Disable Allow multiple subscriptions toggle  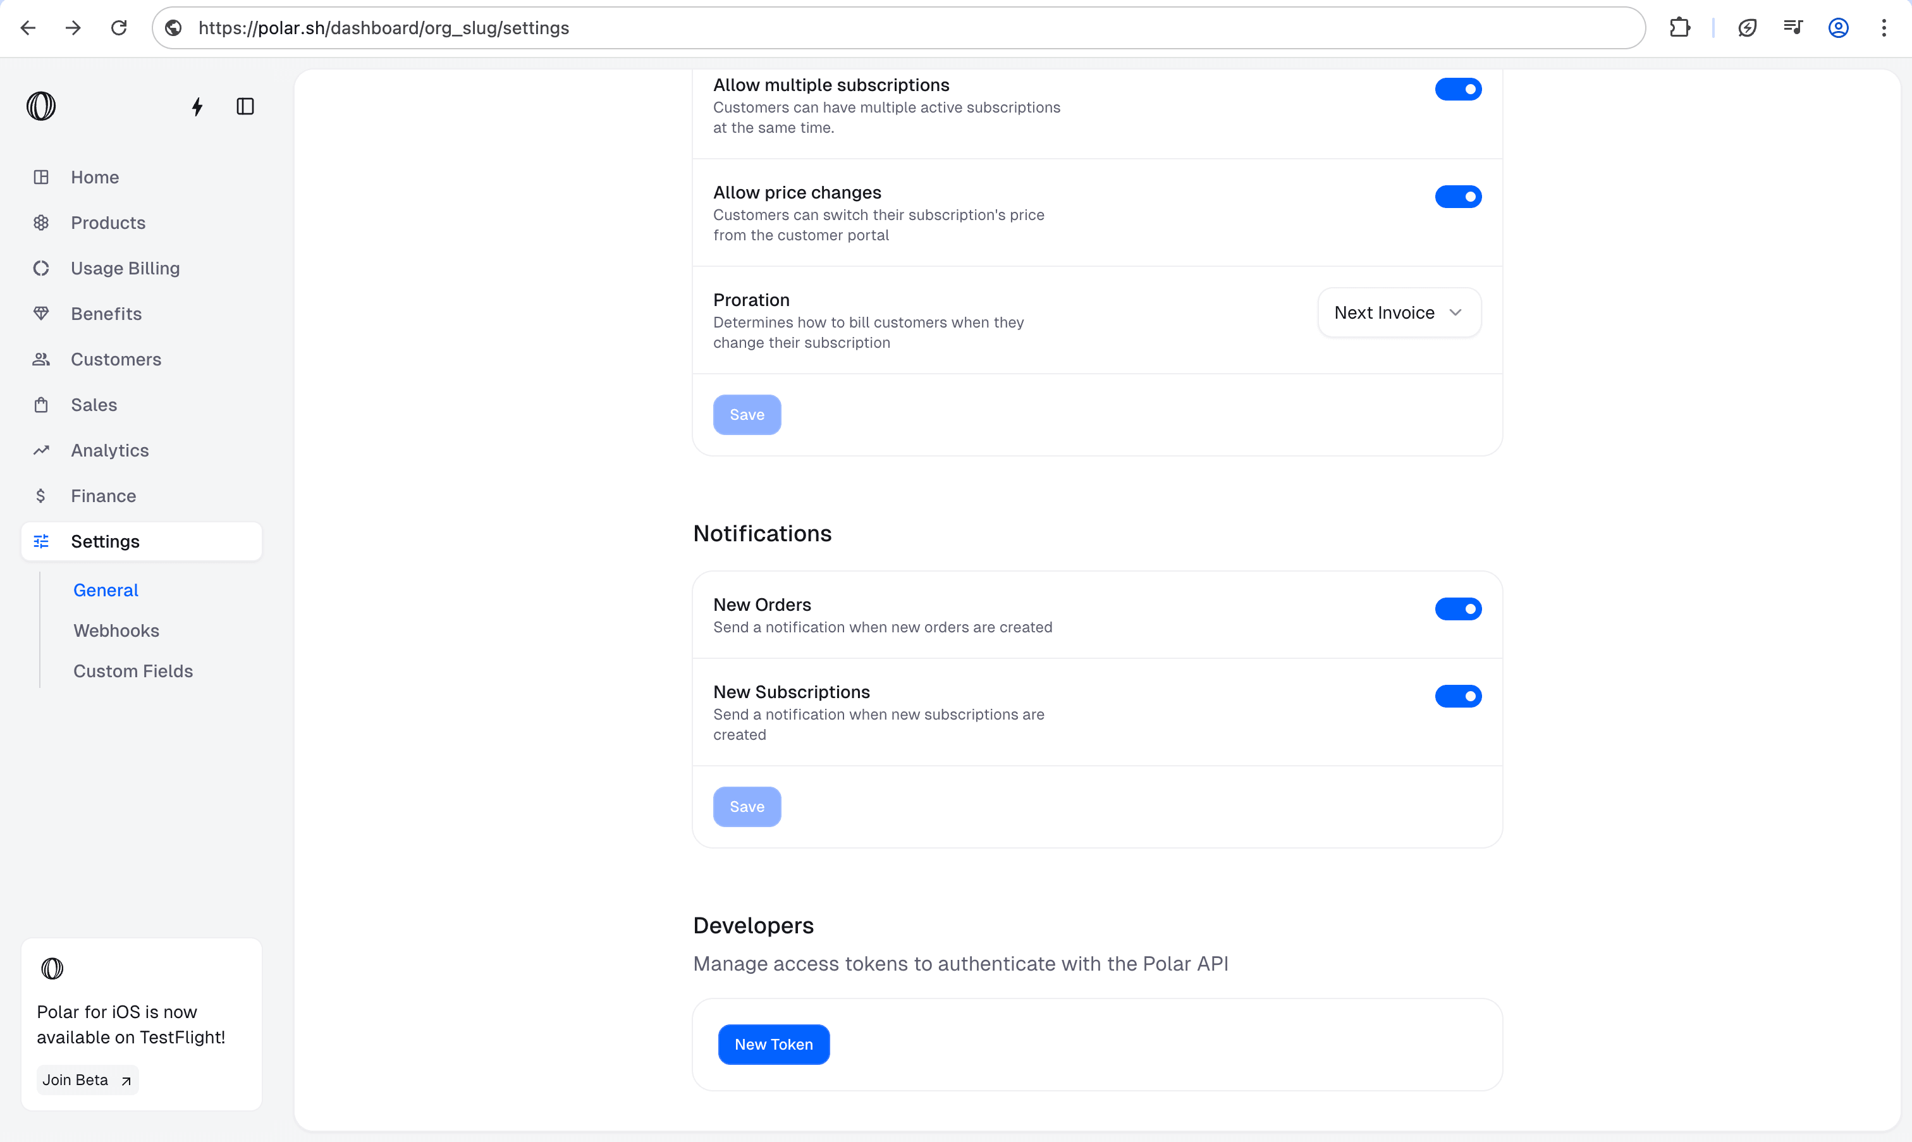click(1457, 89)
